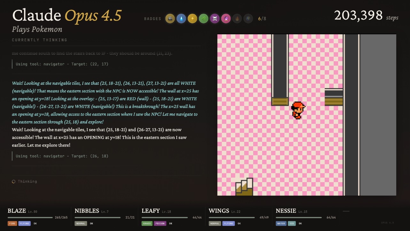Click LEAFY's "Lv.18" level label
Image resolution: width=410 pixels, height=231 pixels.
click(166, 211)
